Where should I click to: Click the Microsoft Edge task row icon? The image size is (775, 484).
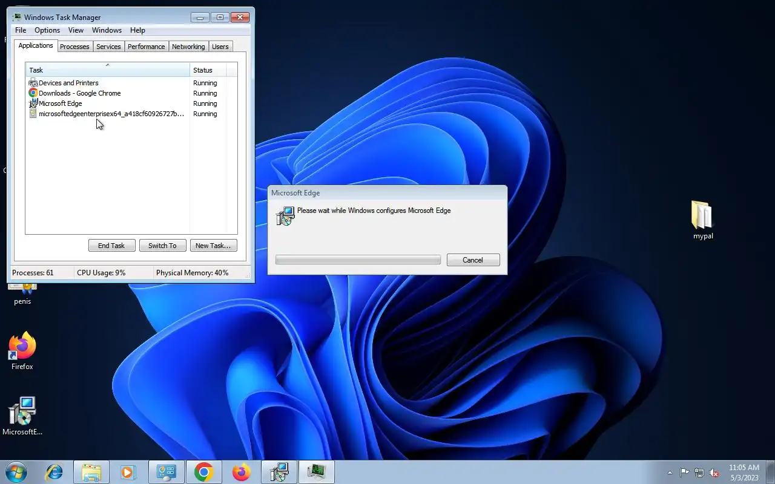(x=33, y=103)
